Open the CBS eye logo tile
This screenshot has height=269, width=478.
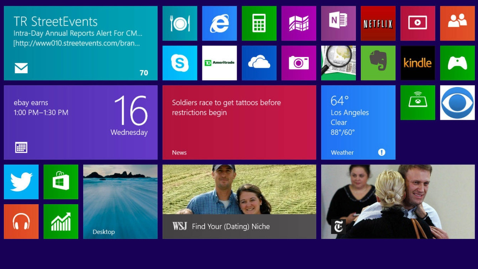(457, 103)
